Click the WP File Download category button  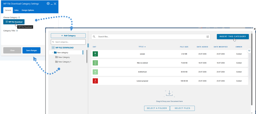(14, 22)
